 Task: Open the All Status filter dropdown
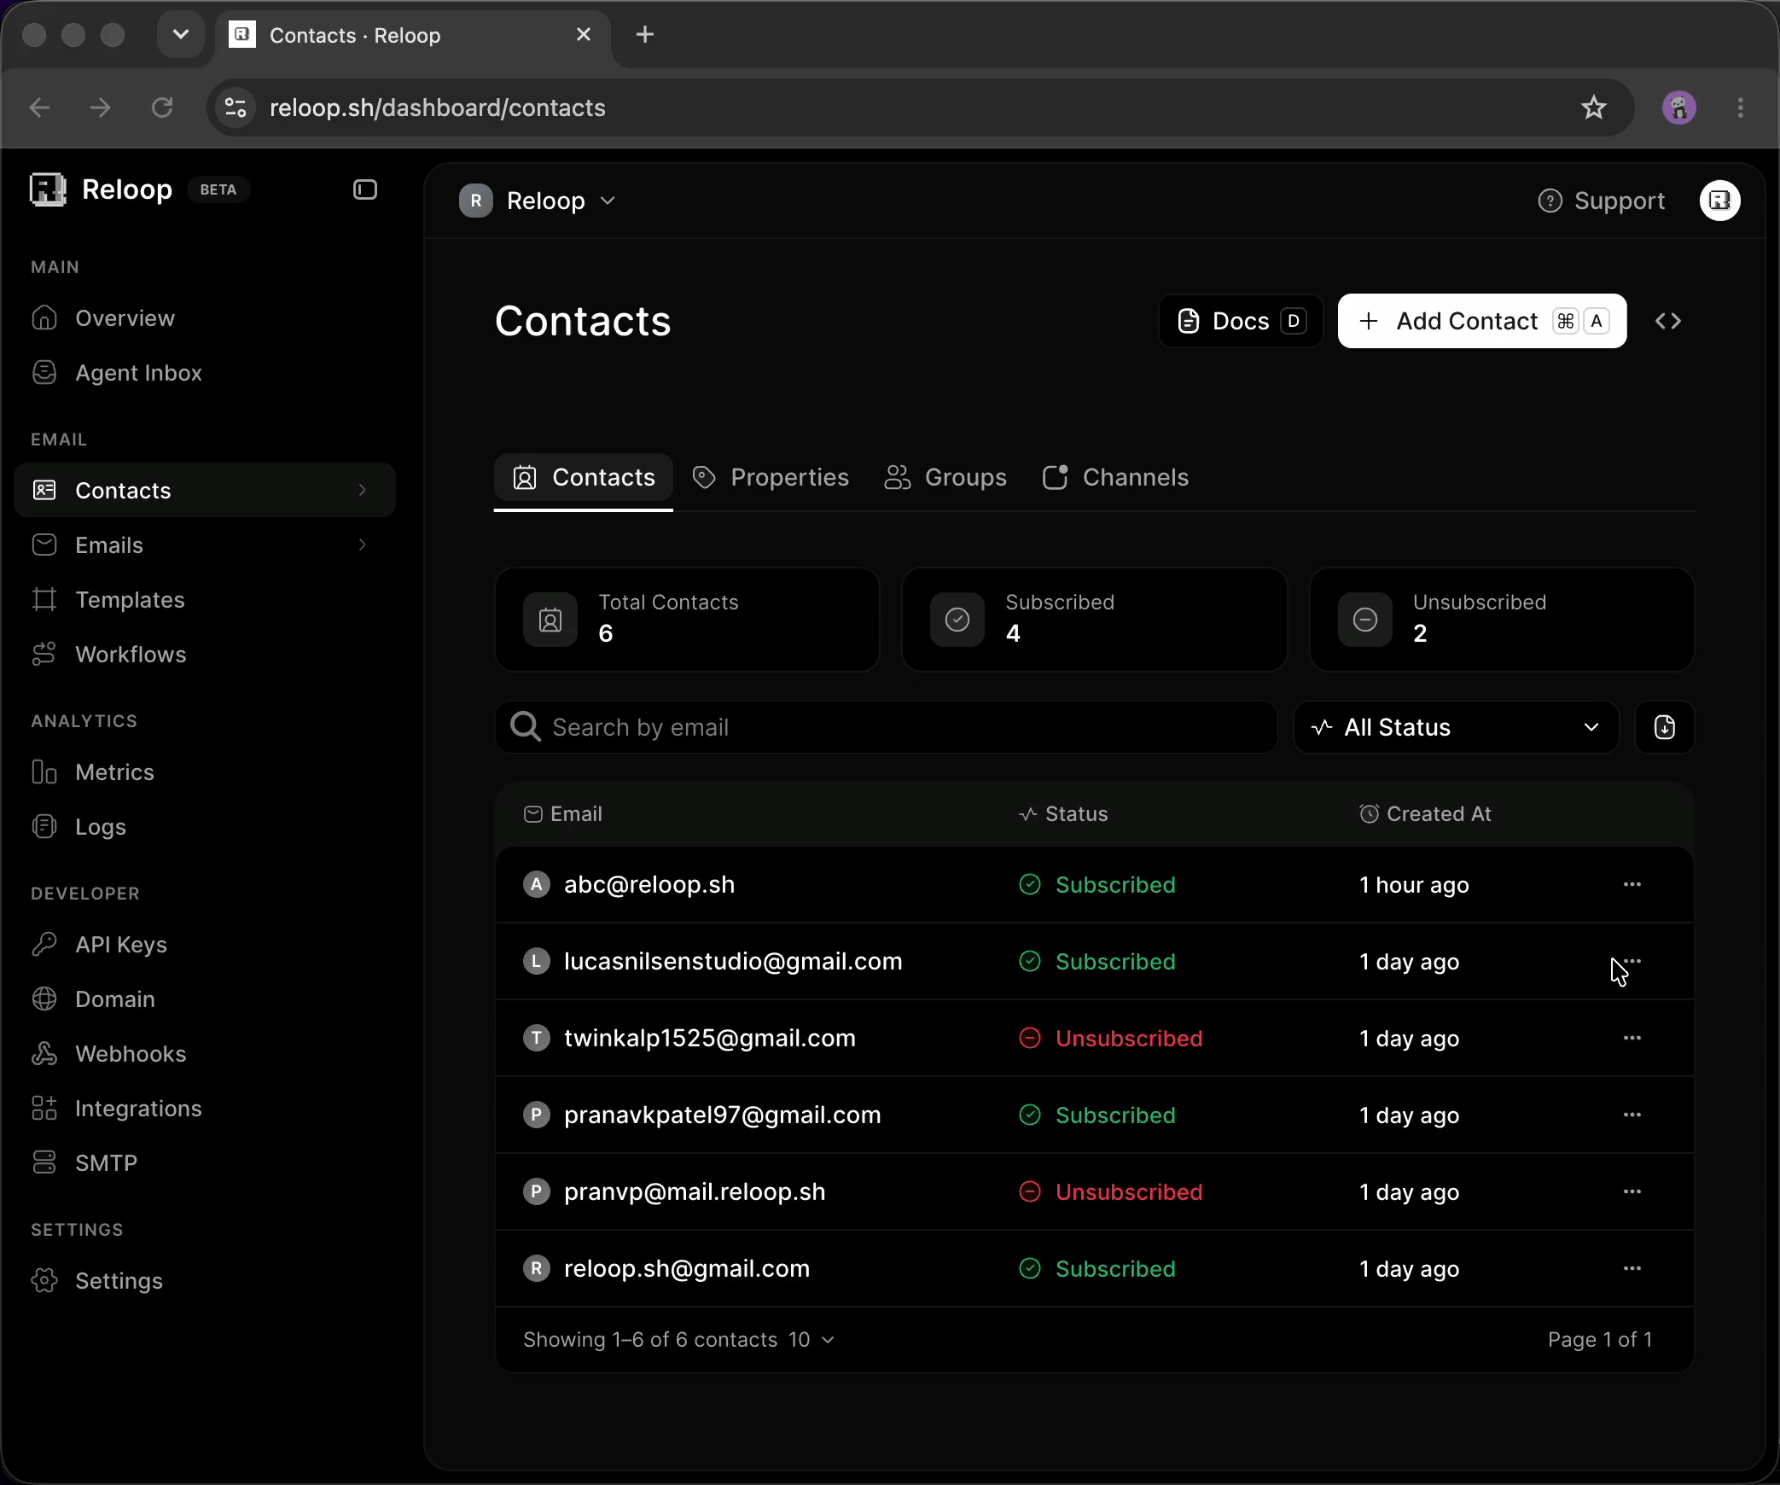tap(1456, 727)
